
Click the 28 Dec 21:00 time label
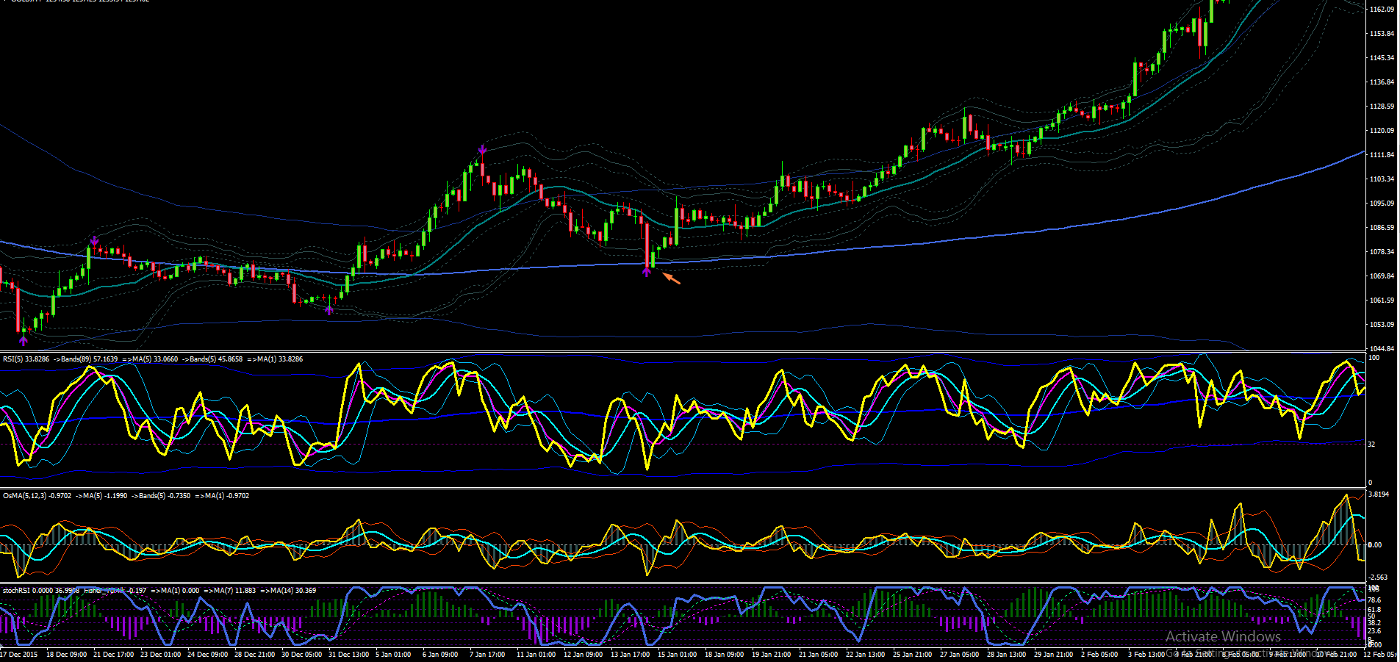click(x=254, y=655)
